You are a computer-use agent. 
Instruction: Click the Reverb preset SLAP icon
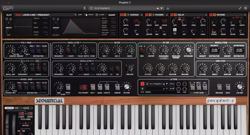tap(214, 30)
